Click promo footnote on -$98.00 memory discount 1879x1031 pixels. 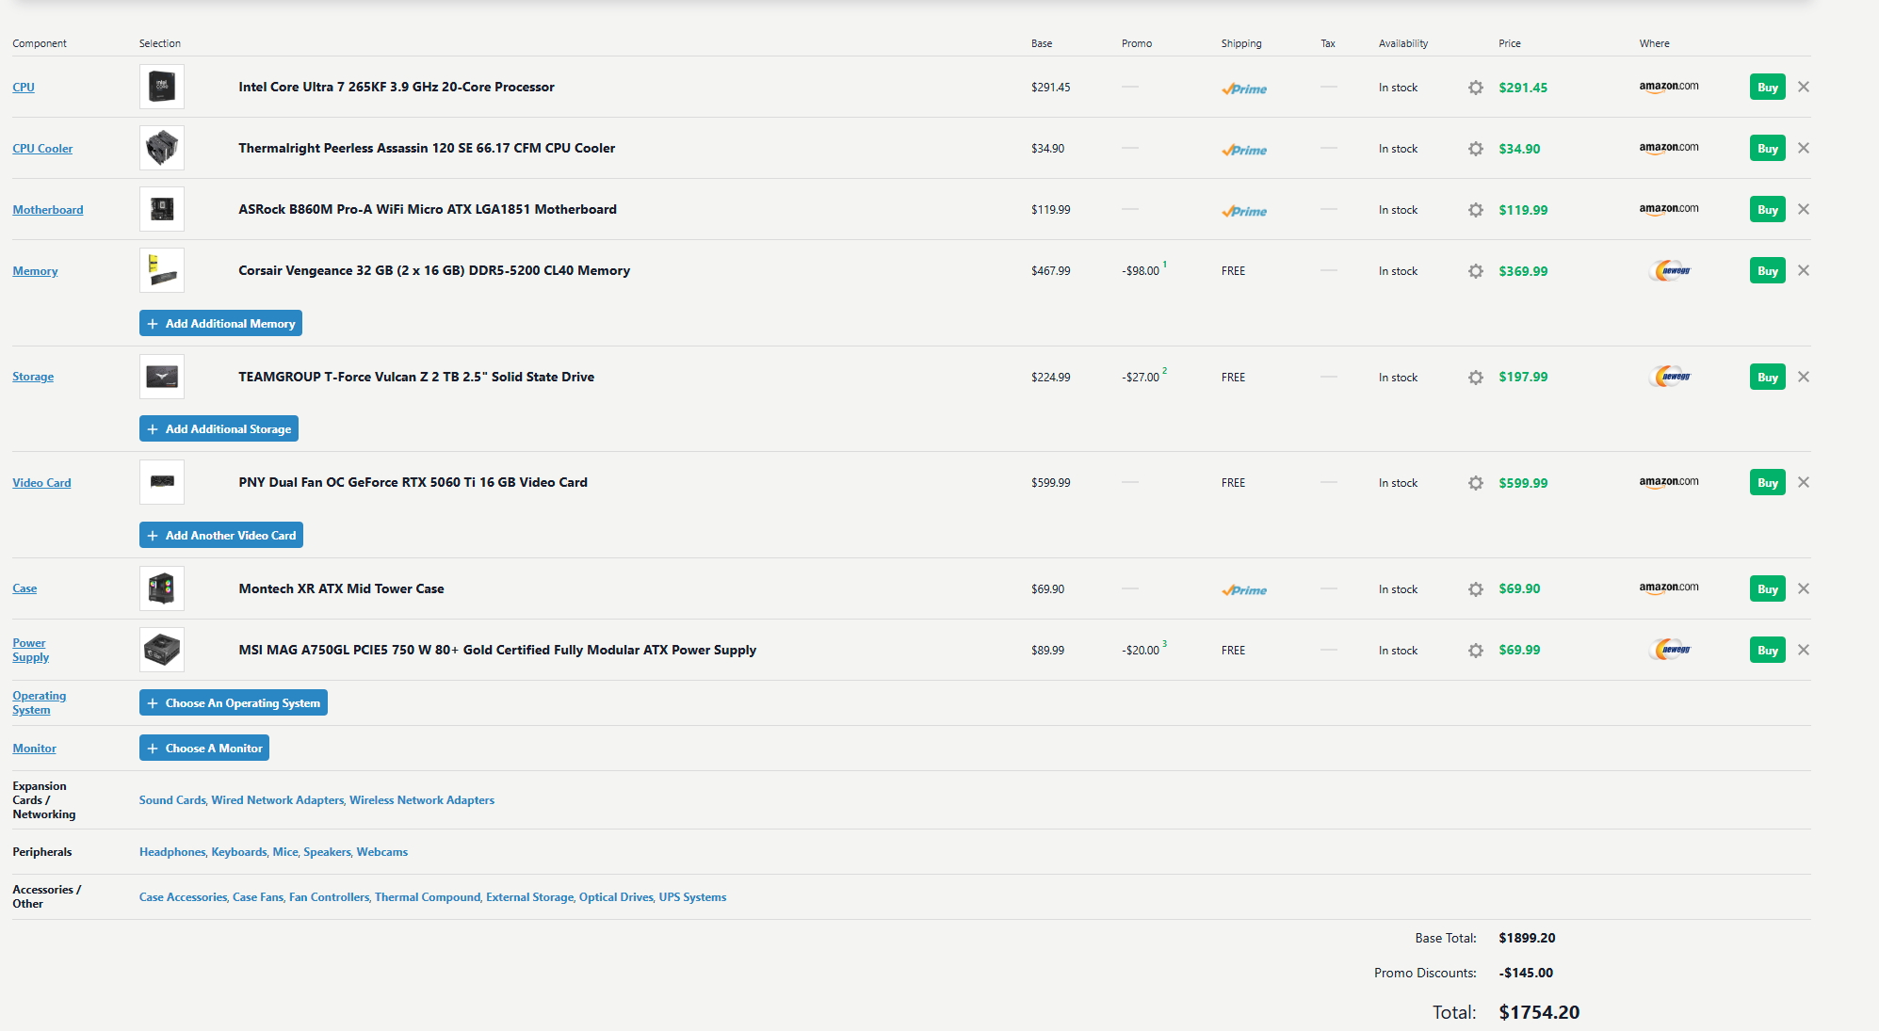1165,265
